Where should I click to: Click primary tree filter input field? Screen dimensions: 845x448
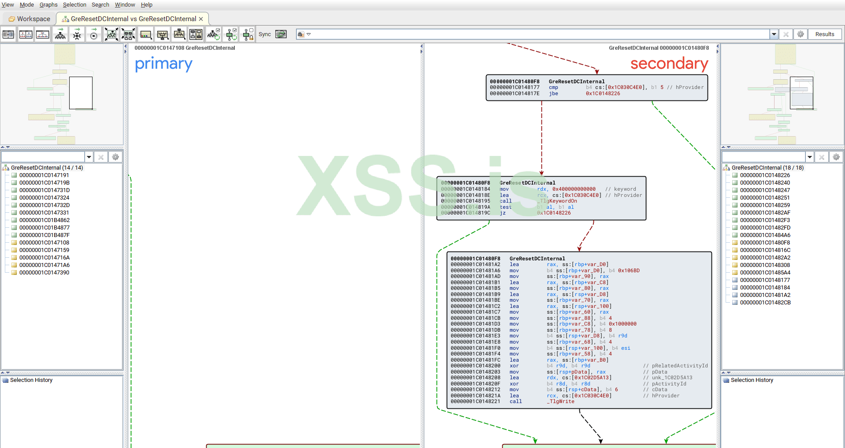click(x=43, y=157)
